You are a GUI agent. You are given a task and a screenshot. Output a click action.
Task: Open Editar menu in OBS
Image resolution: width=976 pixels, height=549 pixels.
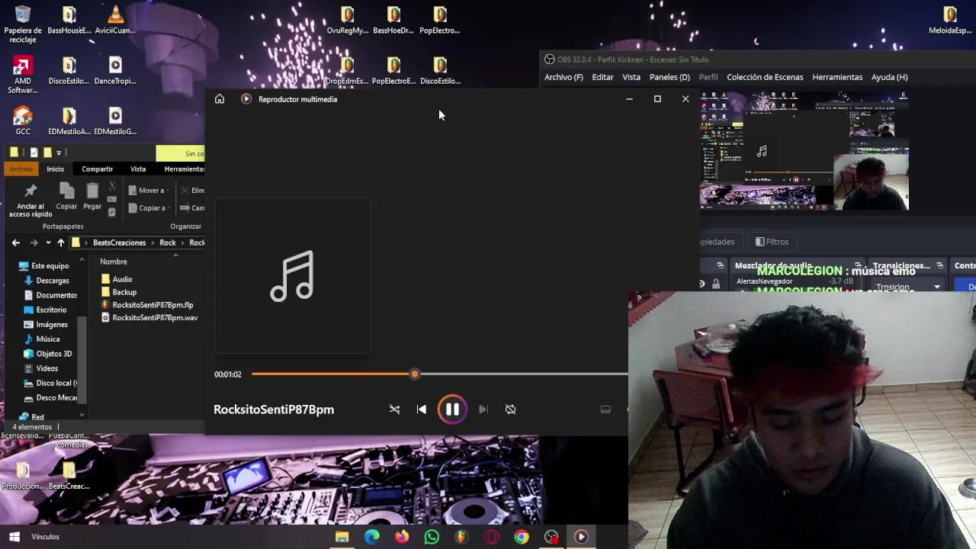(x=602, y=77)
